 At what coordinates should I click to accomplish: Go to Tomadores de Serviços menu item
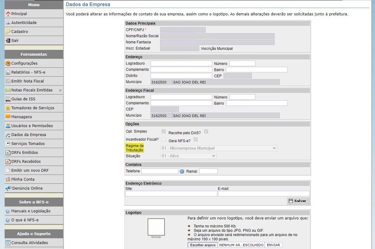click(x=33, y=108)
